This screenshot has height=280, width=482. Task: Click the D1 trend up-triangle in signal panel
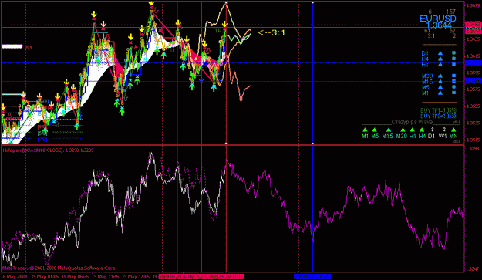click(x=440, y=53)
